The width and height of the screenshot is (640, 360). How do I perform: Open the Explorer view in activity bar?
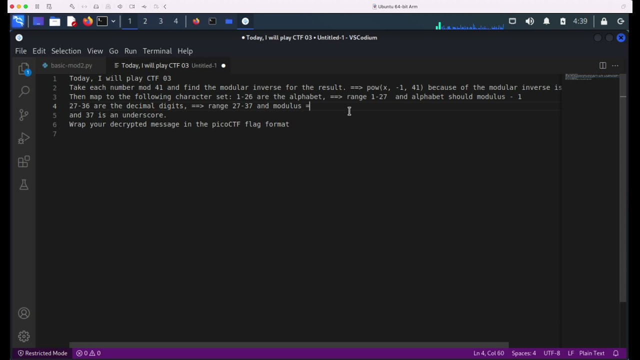coord(23,69)
